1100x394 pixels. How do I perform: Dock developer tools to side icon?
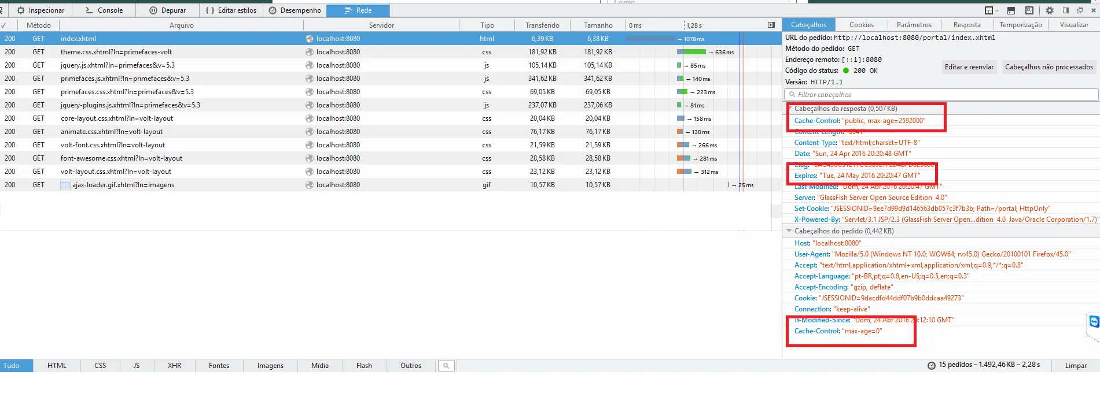tap(1066, 10)
